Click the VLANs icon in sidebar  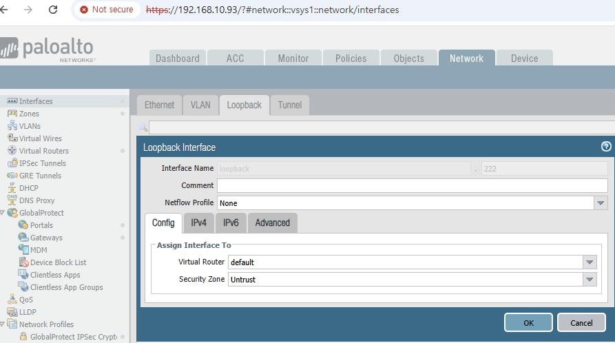click(x=12, y=126)
